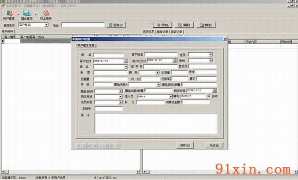Image resolution: width=298 pixels, height=180 pixels.
Task: Open the 网上维特 lifebuoy toolbar icon
Action: click(46, 15)
